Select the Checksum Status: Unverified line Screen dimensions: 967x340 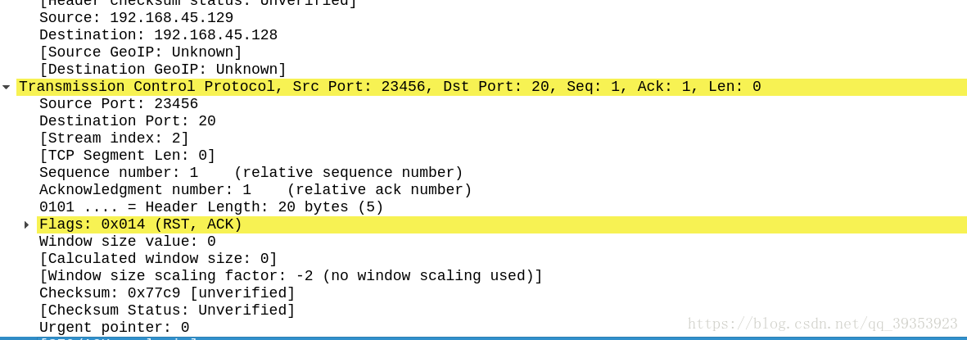tap(167, 311)
